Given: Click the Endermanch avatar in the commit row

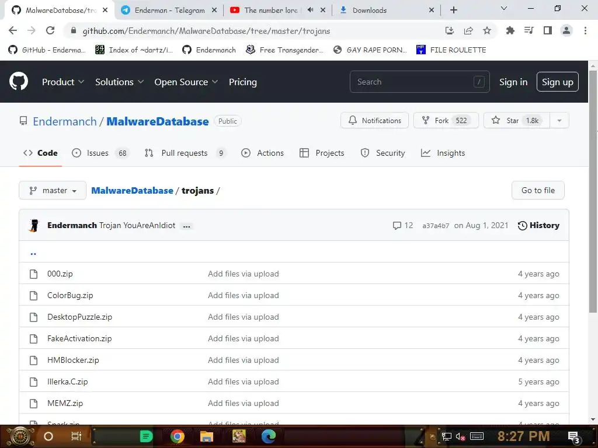Looking at the screenshot, I should click(x=34, y=226).
